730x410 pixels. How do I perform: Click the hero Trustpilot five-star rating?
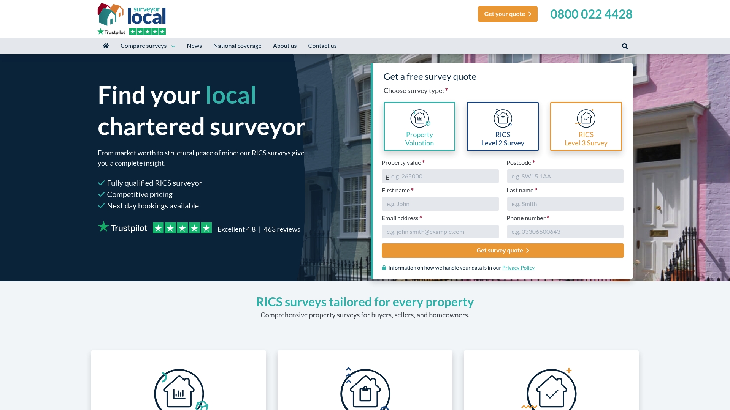[x=182, y=228]
